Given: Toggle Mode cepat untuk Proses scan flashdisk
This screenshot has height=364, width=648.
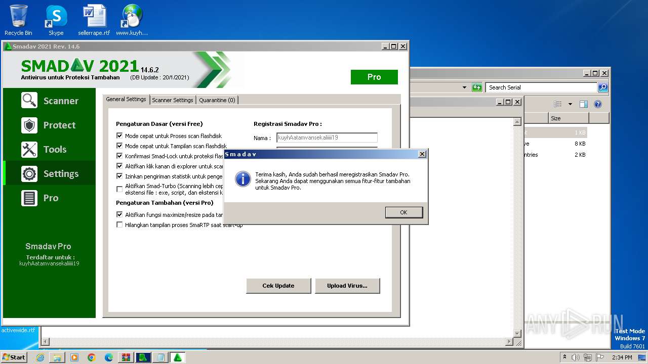Looking at the screenshot, I should tap(119, 136).
